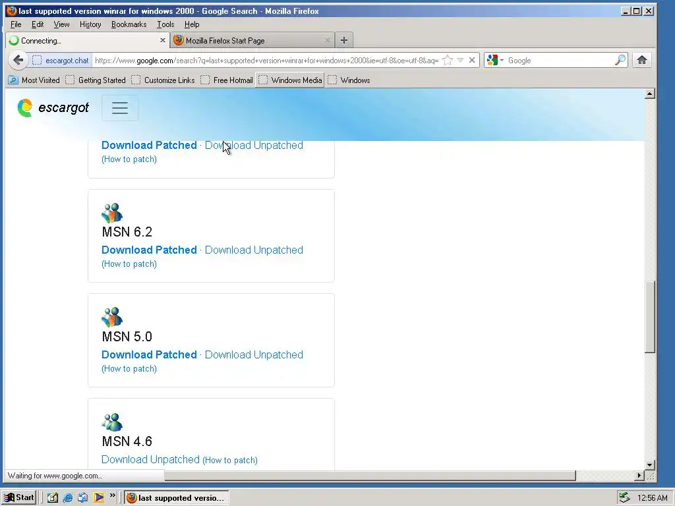This screenshot has width=675, height=506.
Task: Open the Windows Start menu
Action: [18, 497]
